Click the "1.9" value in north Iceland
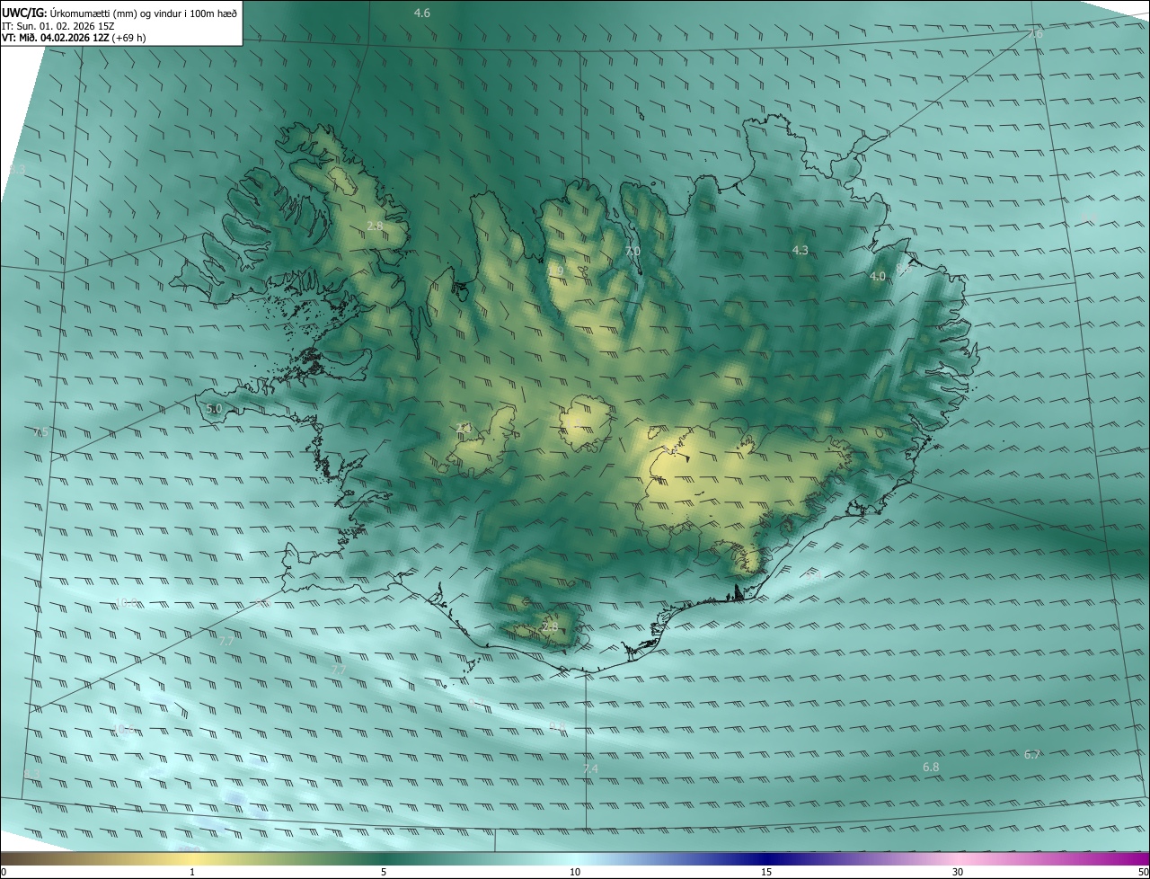The width and height of the screenshot is (1150, 879). (556, 271)
